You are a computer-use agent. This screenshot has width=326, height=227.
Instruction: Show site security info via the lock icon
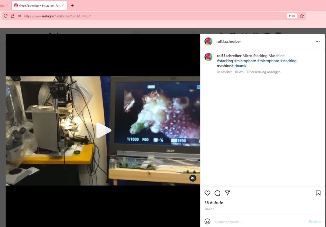pyautogui.click(x=13, y=16)
